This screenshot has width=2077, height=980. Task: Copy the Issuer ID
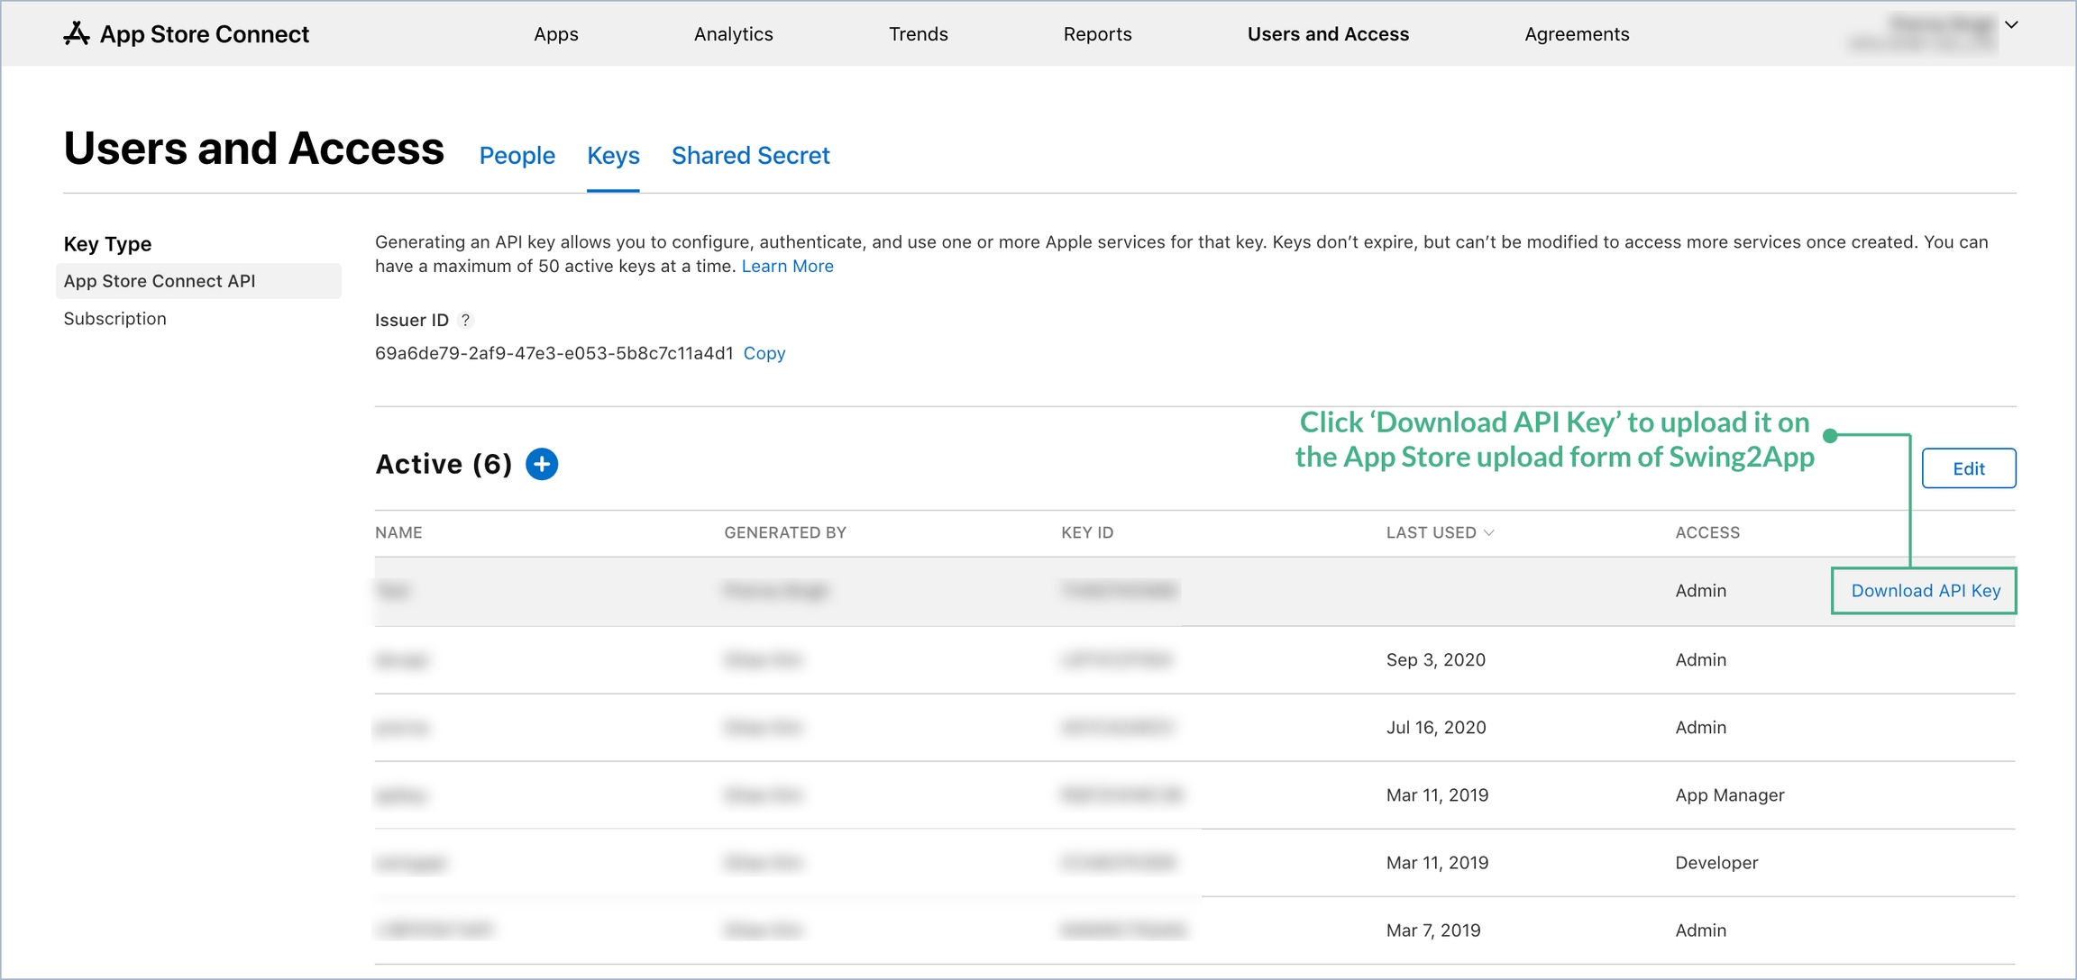tap(764, 353)
